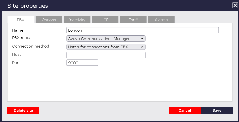Open the Connection method dropdown
This screenshot has height=122, width=239.
(x=106, y=47)
